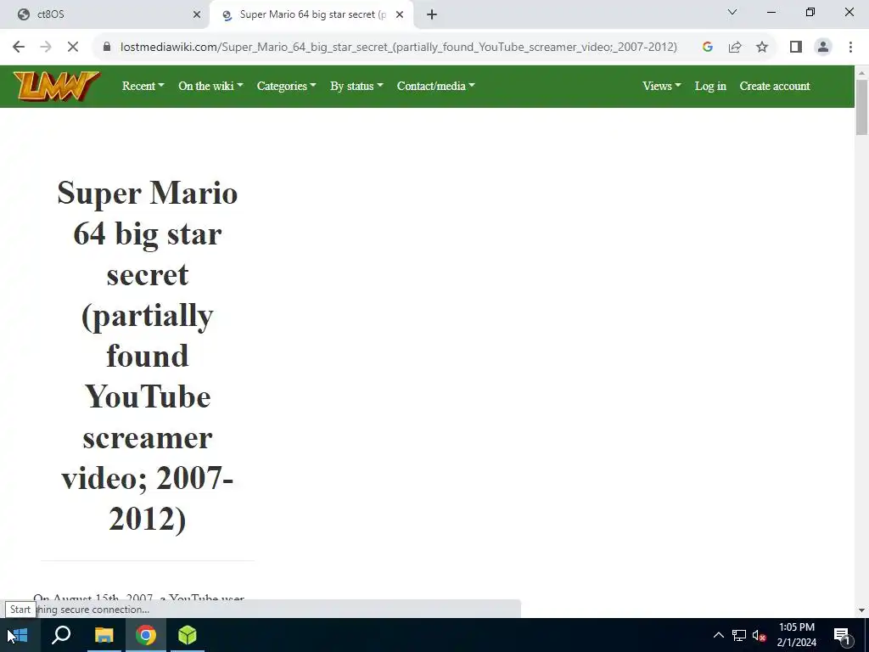
Task: Click the Super Mario 64 article title
Action: pos(148,356)
